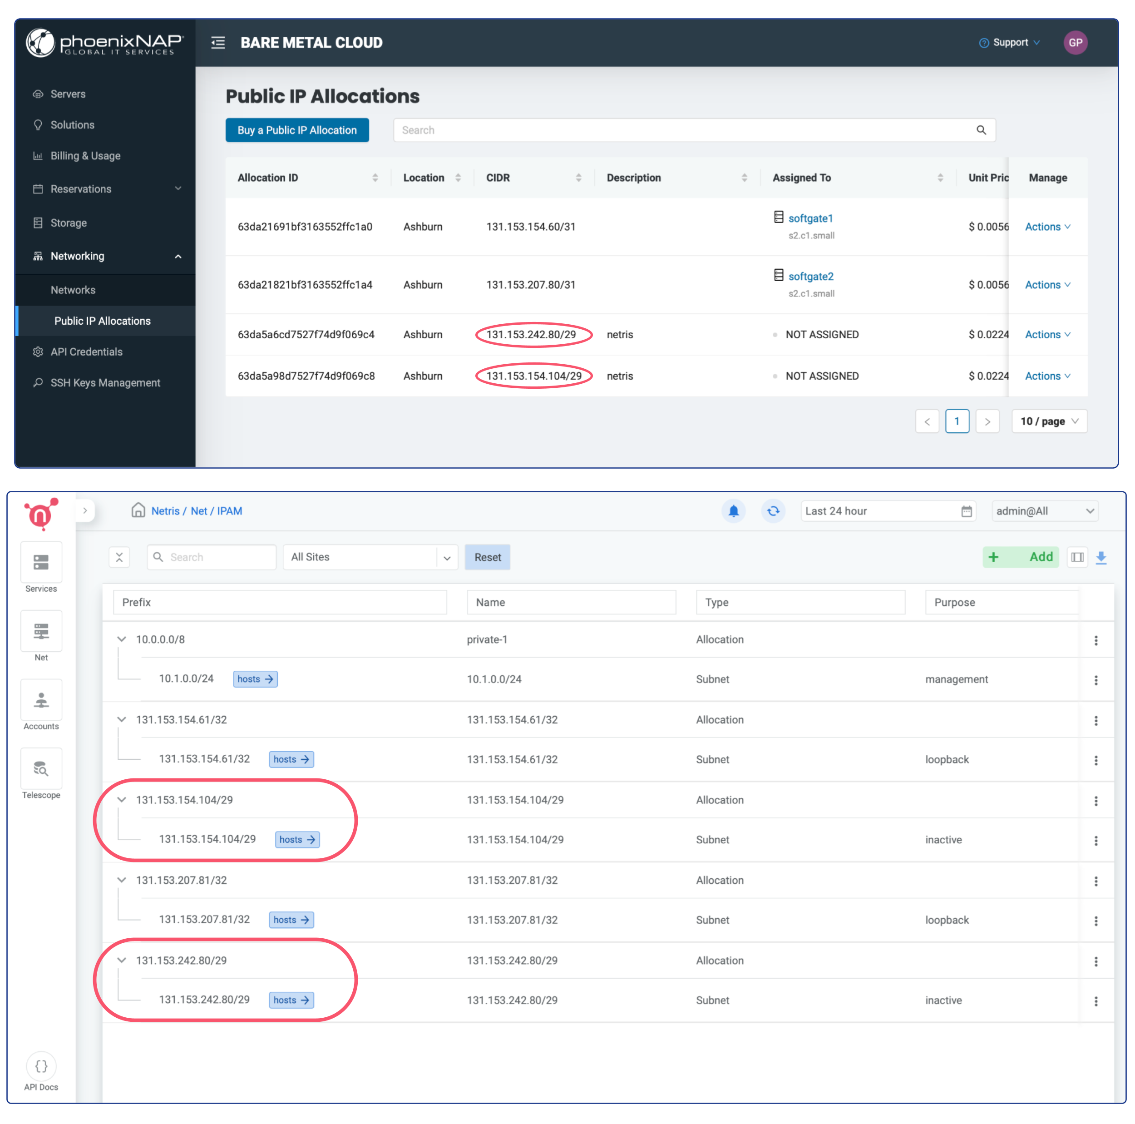Click the refresh icon near time range
Image resolution: width=1135 pixels, height=1124 pixels.
[x=773, y=510]
